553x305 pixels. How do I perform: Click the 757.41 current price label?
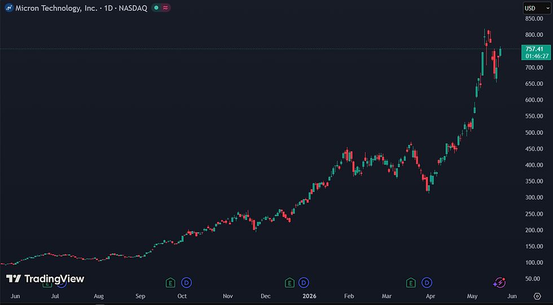click(x=535, y=49)
